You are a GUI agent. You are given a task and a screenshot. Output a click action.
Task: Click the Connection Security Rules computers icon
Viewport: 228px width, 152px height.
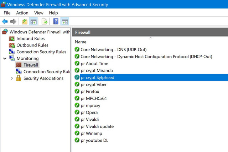(x=12, y=52)
